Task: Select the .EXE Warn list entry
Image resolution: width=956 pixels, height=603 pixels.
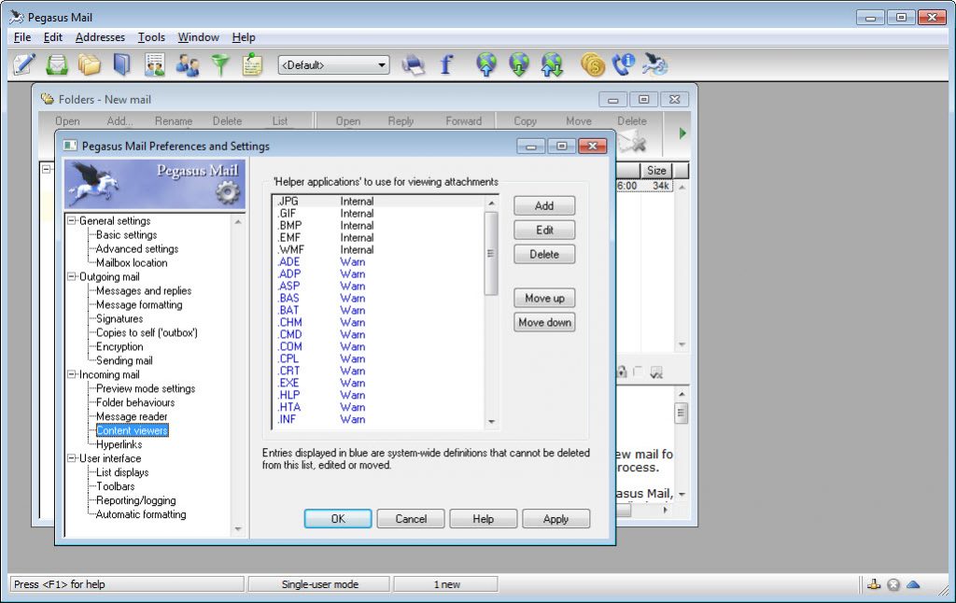Action: point(378,383)
